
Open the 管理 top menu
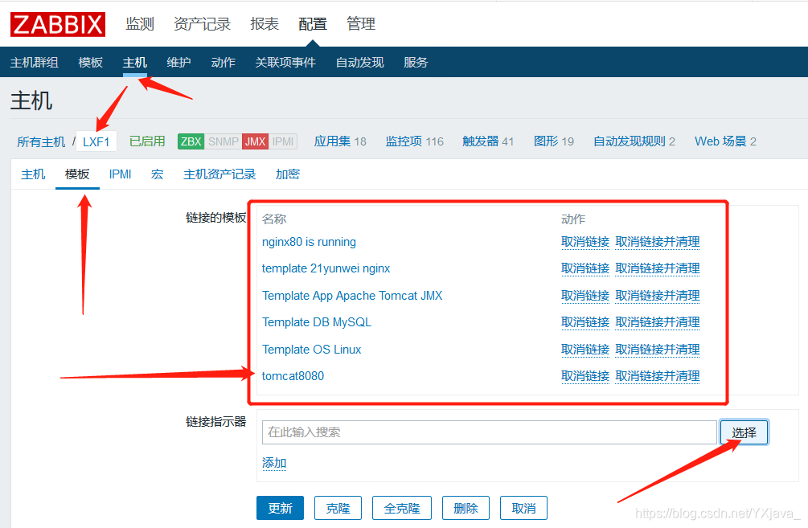point(361,23)
